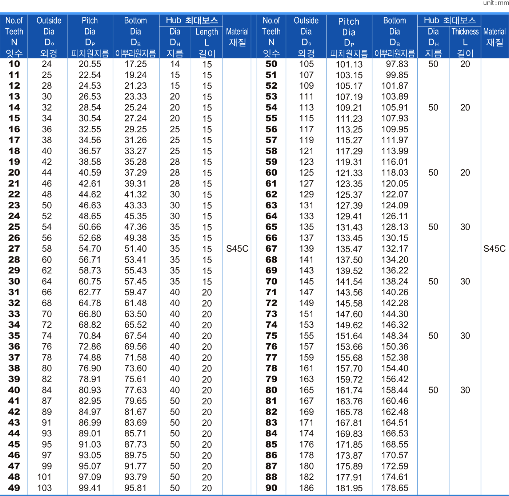Select bottom diameter value 132.17
The image size is (509, 496).
pyautogui.click(x=395, y=249)
